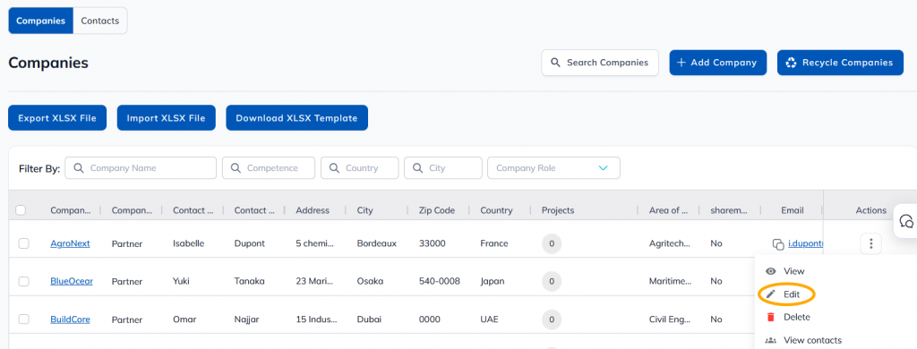Click the projects count badge for BuildCore
This screenshot has height=349, width=917.
pyautogui.click(x=552, y=319)
